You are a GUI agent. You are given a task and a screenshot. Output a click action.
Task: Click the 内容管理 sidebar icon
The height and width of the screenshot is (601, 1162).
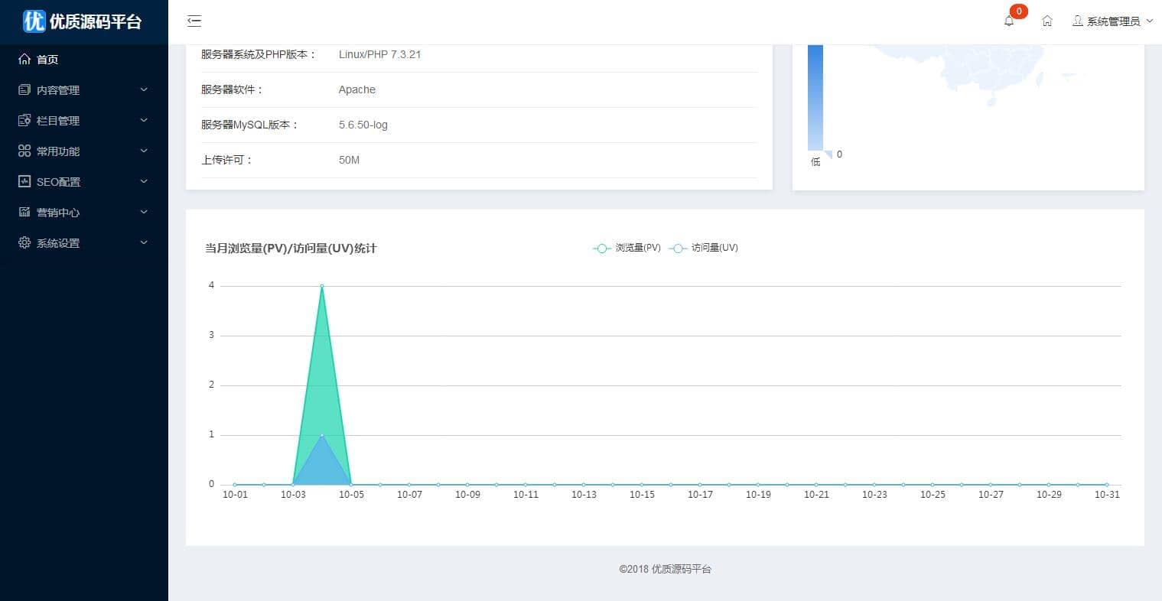(x=24, y=90)
